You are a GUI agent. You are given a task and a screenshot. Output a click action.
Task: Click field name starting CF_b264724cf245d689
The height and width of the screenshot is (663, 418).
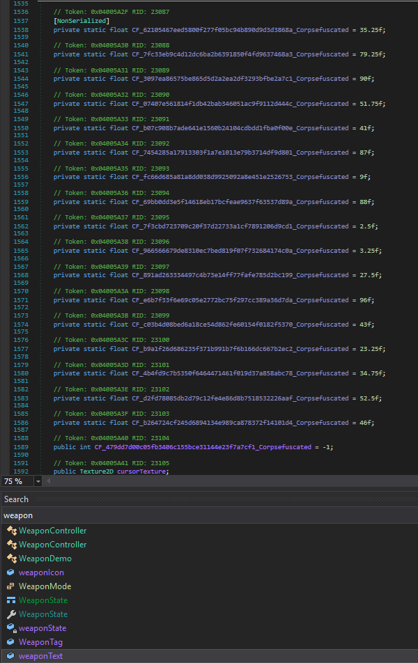coord(240,423)
